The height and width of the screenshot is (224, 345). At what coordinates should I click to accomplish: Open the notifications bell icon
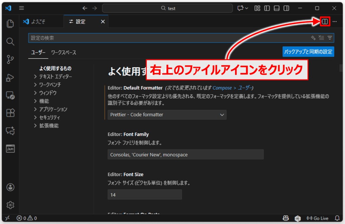338,218
